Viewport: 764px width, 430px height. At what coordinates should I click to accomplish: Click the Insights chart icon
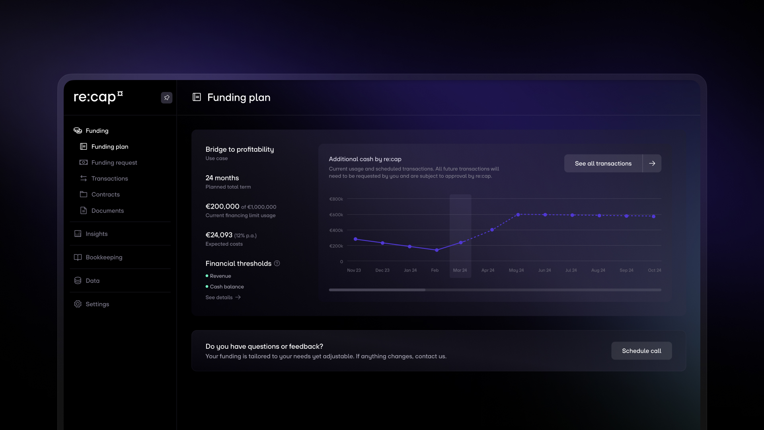coord(78,234)
